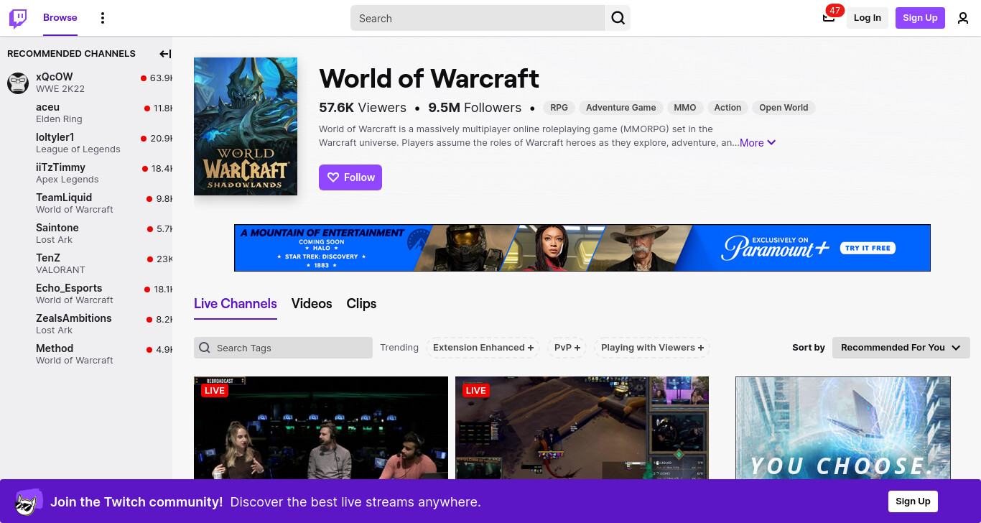Add the Extension Enhanced tag filter
The height and width of the screenshot is (523, 981).
(x=483, y=348)
